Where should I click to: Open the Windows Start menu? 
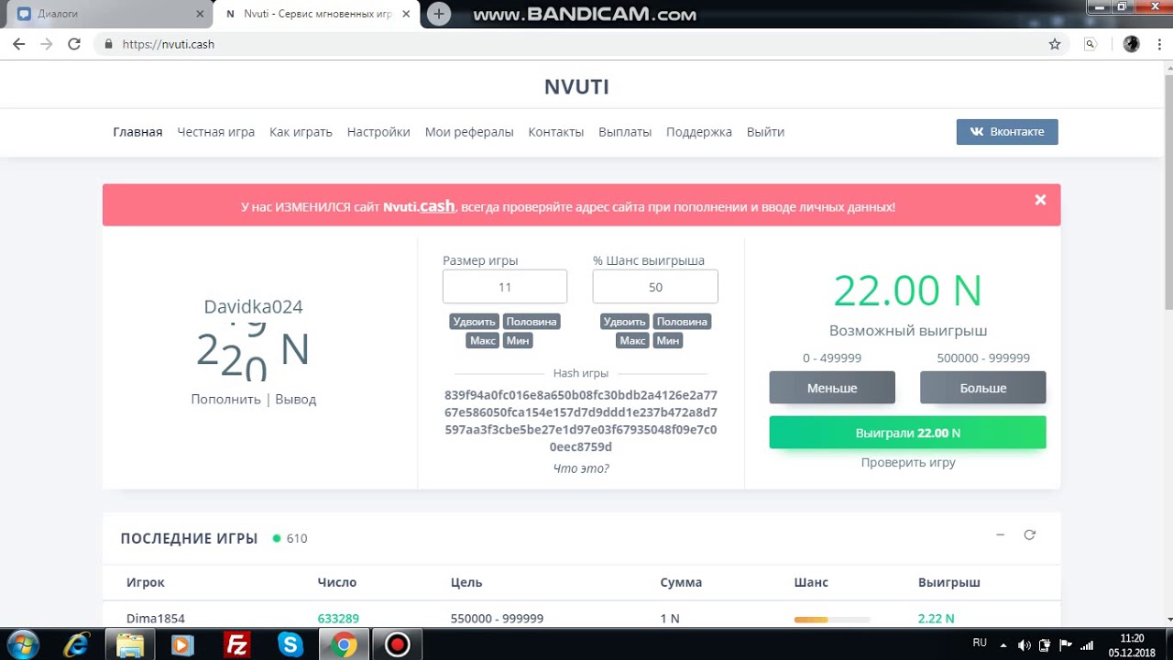pos(21,644)
